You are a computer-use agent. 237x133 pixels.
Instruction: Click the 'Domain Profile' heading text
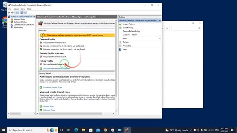47,40
